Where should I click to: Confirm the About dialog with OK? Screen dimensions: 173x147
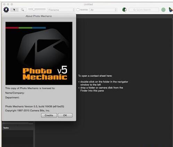(65, 115)
